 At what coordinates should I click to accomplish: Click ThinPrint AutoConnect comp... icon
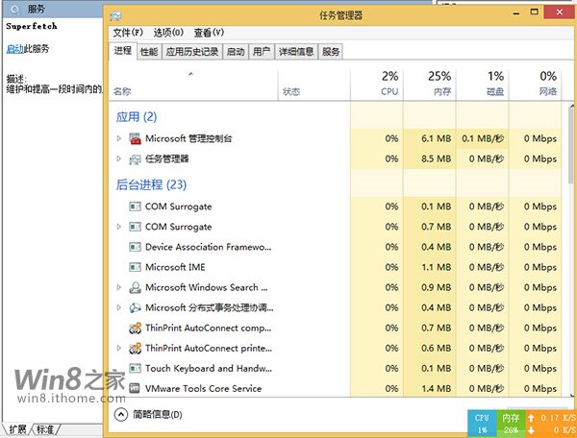[x=135, y=328]
